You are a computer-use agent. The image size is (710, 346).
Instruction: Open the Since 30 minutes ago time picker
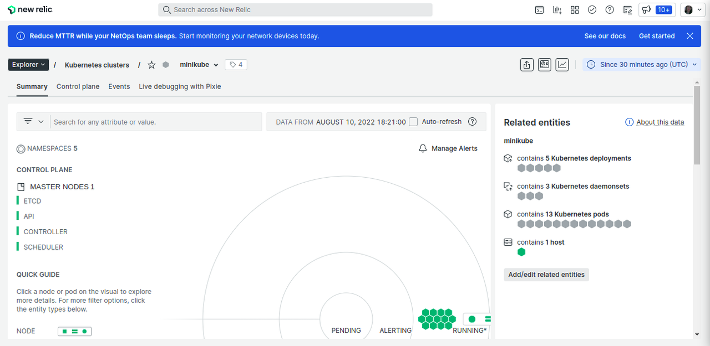(x=642, y=65)
